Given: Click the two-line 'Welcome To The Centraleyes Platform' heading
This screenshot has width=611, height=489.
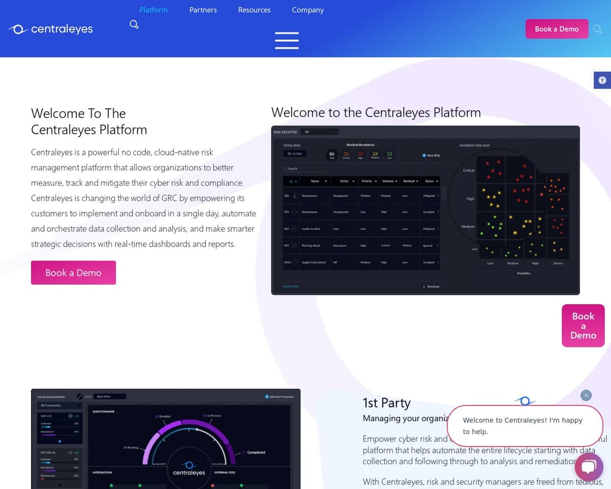Looking at the screenshot, I should coord(89,121).
